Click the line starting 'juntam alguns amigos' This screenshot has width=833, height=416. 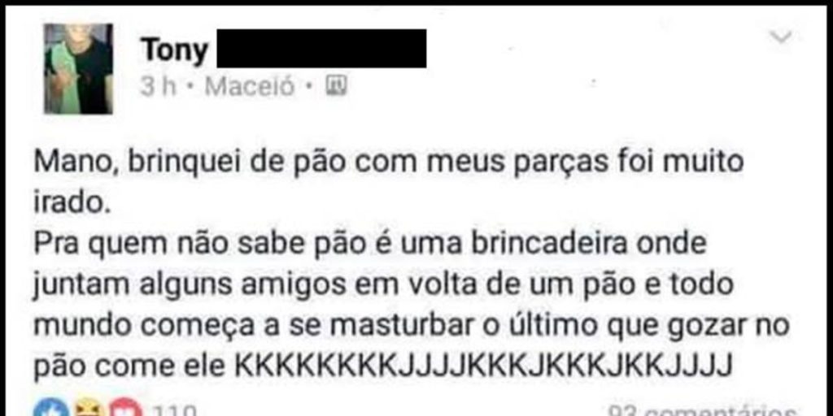pos(384,285)
